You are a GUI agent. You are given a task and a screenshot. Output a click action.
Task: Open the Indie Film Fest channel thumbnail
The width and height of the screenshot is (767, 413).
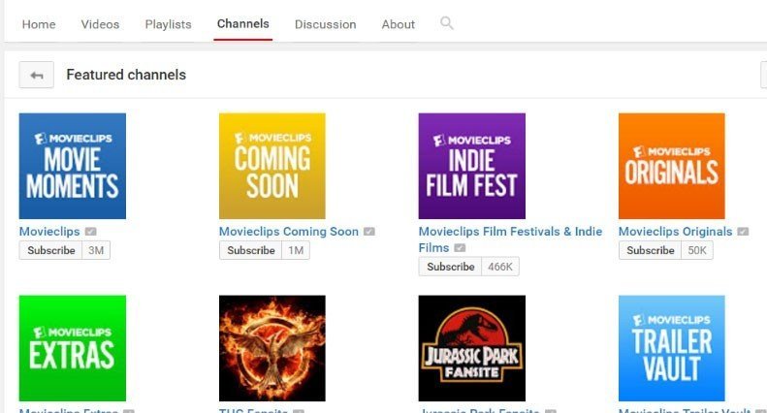472,166
